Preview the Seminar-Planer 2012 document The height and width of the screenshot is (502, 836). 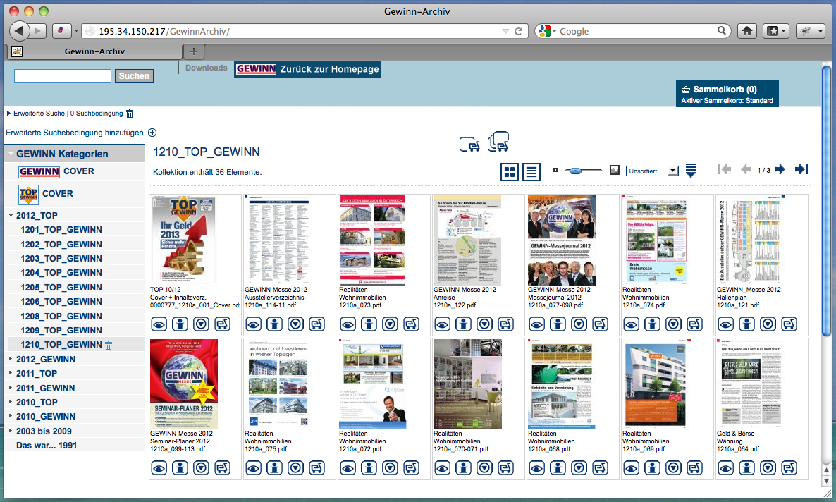159,468
